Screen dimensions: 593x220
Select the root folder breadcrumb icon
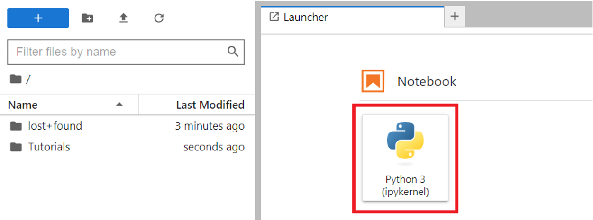click(16, 79)
